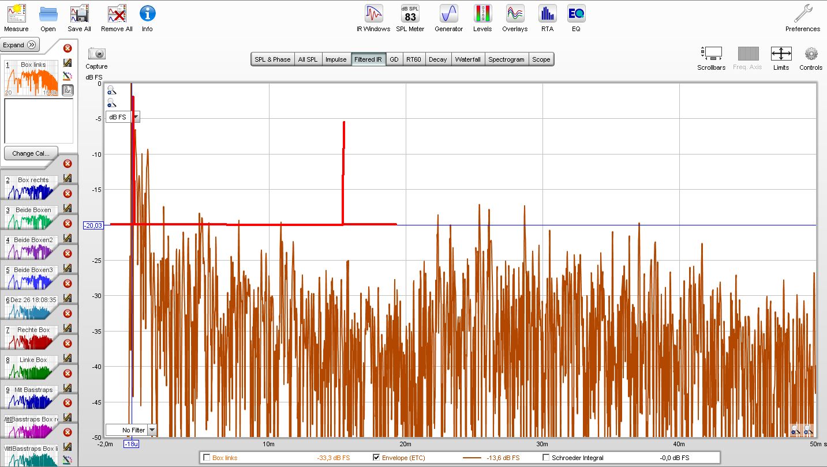Save the Linke Box measurement

(68, 358)
